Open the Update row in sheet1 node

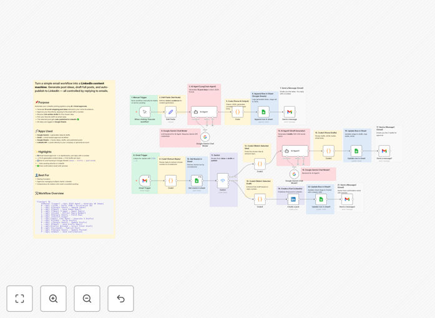pyautogui.click(x=321, y=199)
